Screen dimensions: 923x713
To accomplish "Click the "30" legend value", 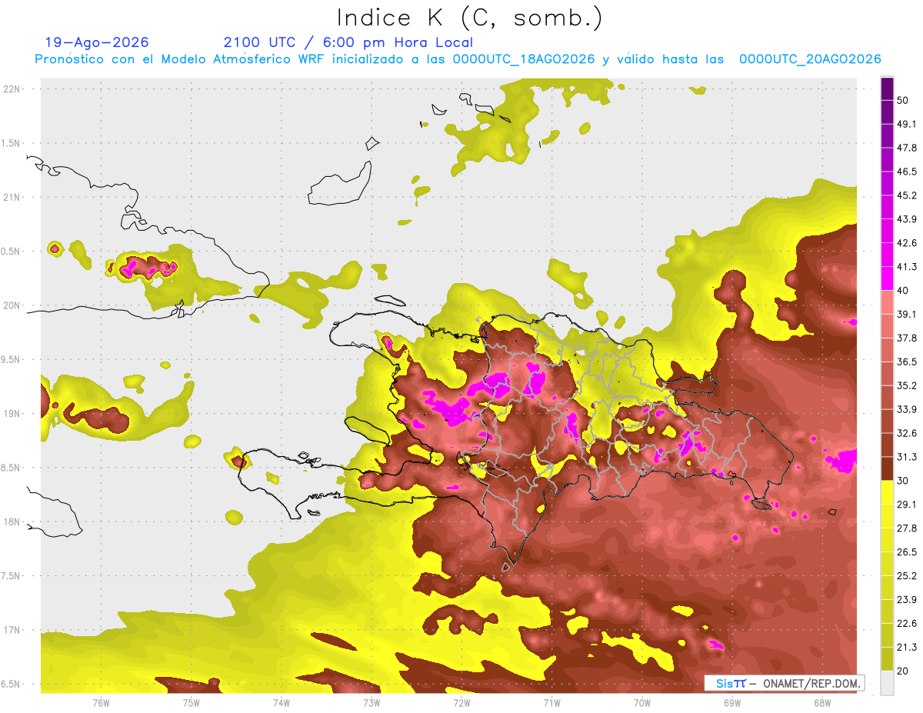I will 903,481.
